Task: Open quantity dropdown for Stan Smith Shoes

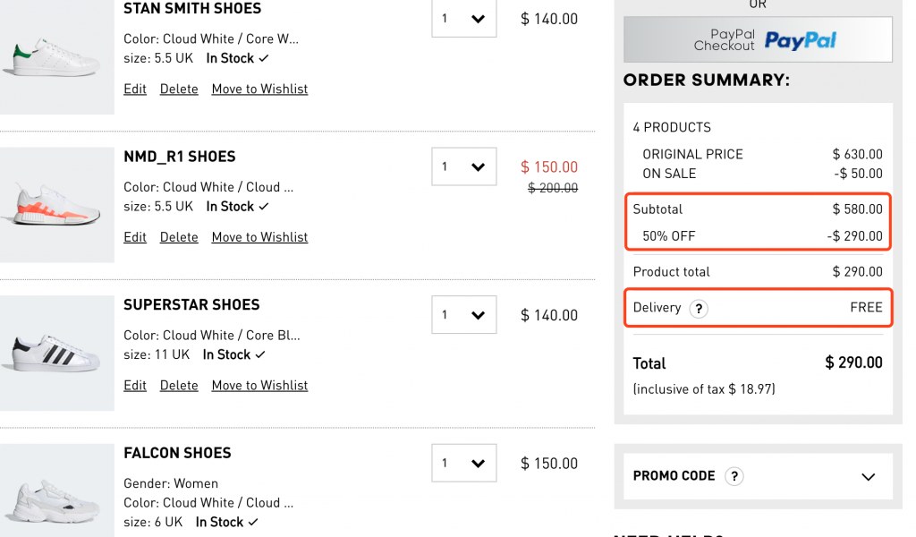Action: tap(464, 18)
